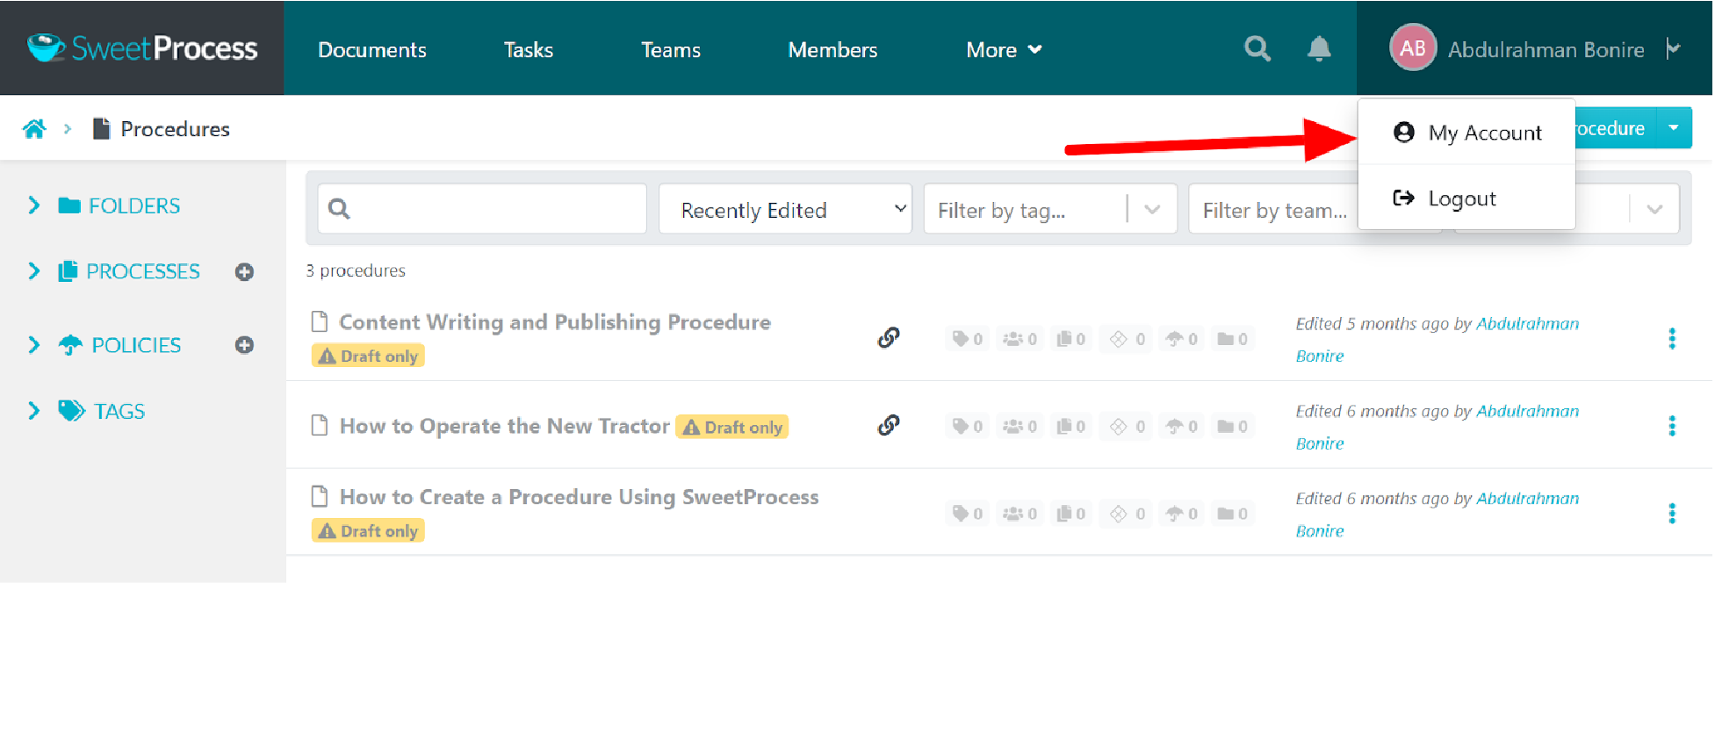Click Draft only badge on New Tractor
The width and height of the screenshot is (1715, 749).
pos(732,427)
